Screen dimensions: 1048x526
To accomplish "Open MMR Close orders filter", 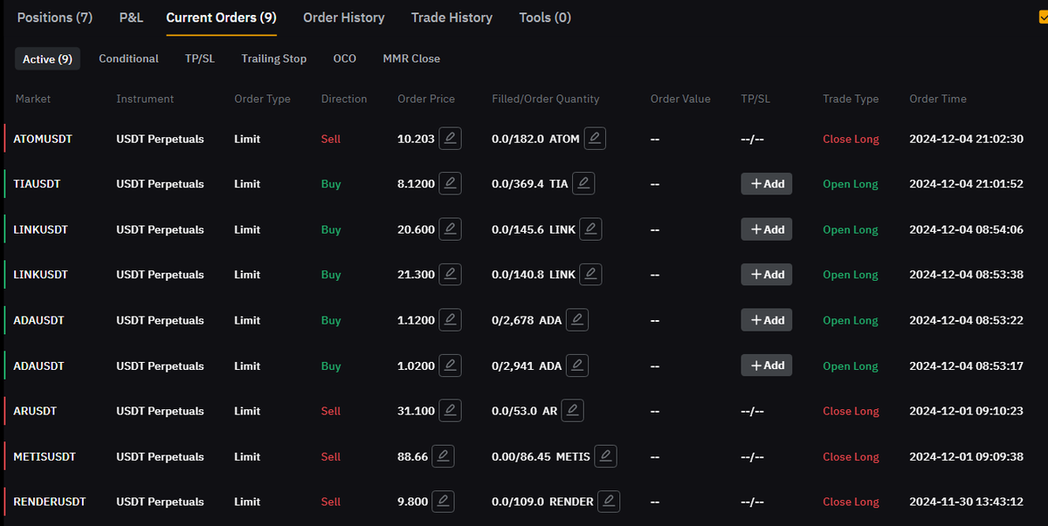I will click(411, 58).
